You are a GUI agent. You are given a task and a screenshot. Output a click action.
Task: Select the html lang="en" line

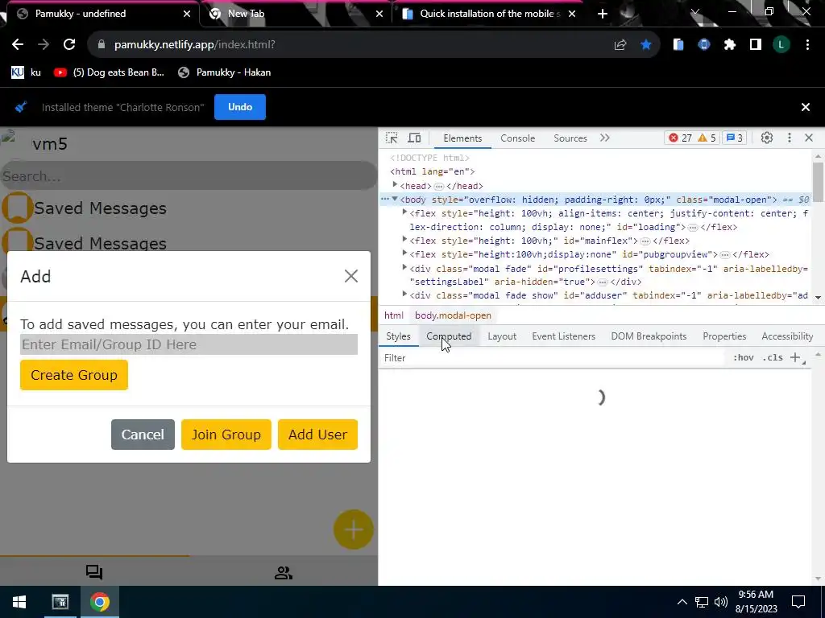(432, 171)
